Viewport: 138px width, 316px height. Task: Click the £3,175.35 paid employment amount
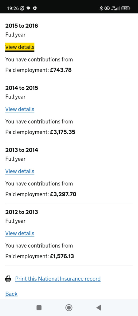point(63,132)
